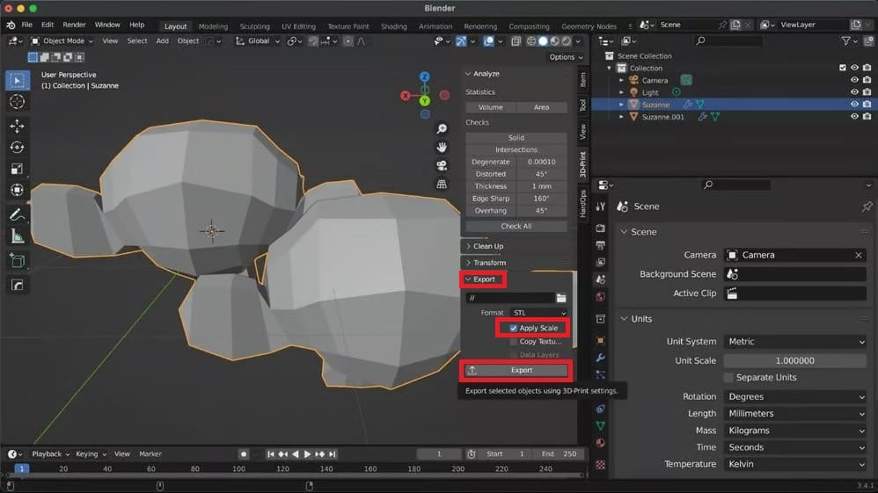Hide Suzanne via its eye icon

pyautogui.click(x=854, y=105)
